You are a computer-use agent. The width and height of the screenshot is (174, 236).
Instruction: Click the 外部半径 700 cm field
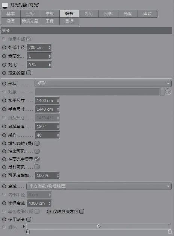[39, 47]
